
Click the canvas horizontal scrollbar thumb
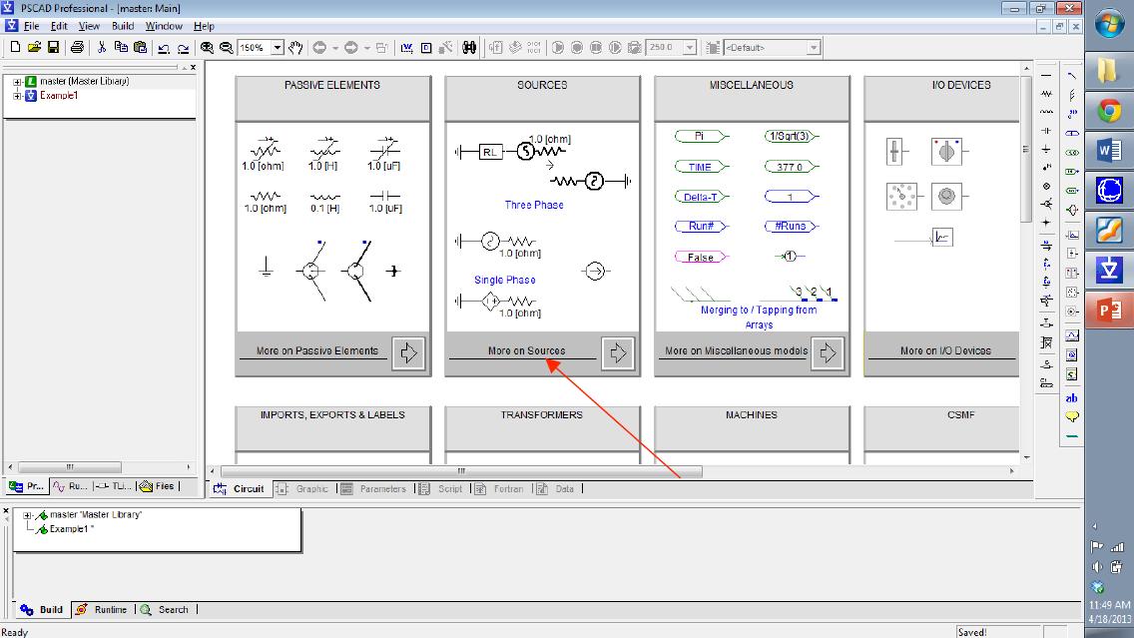[461, 471]
